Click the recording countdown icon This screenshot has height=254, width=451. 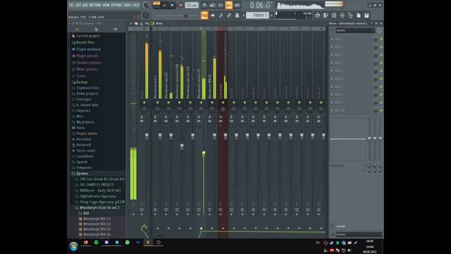tap(221, 5)
